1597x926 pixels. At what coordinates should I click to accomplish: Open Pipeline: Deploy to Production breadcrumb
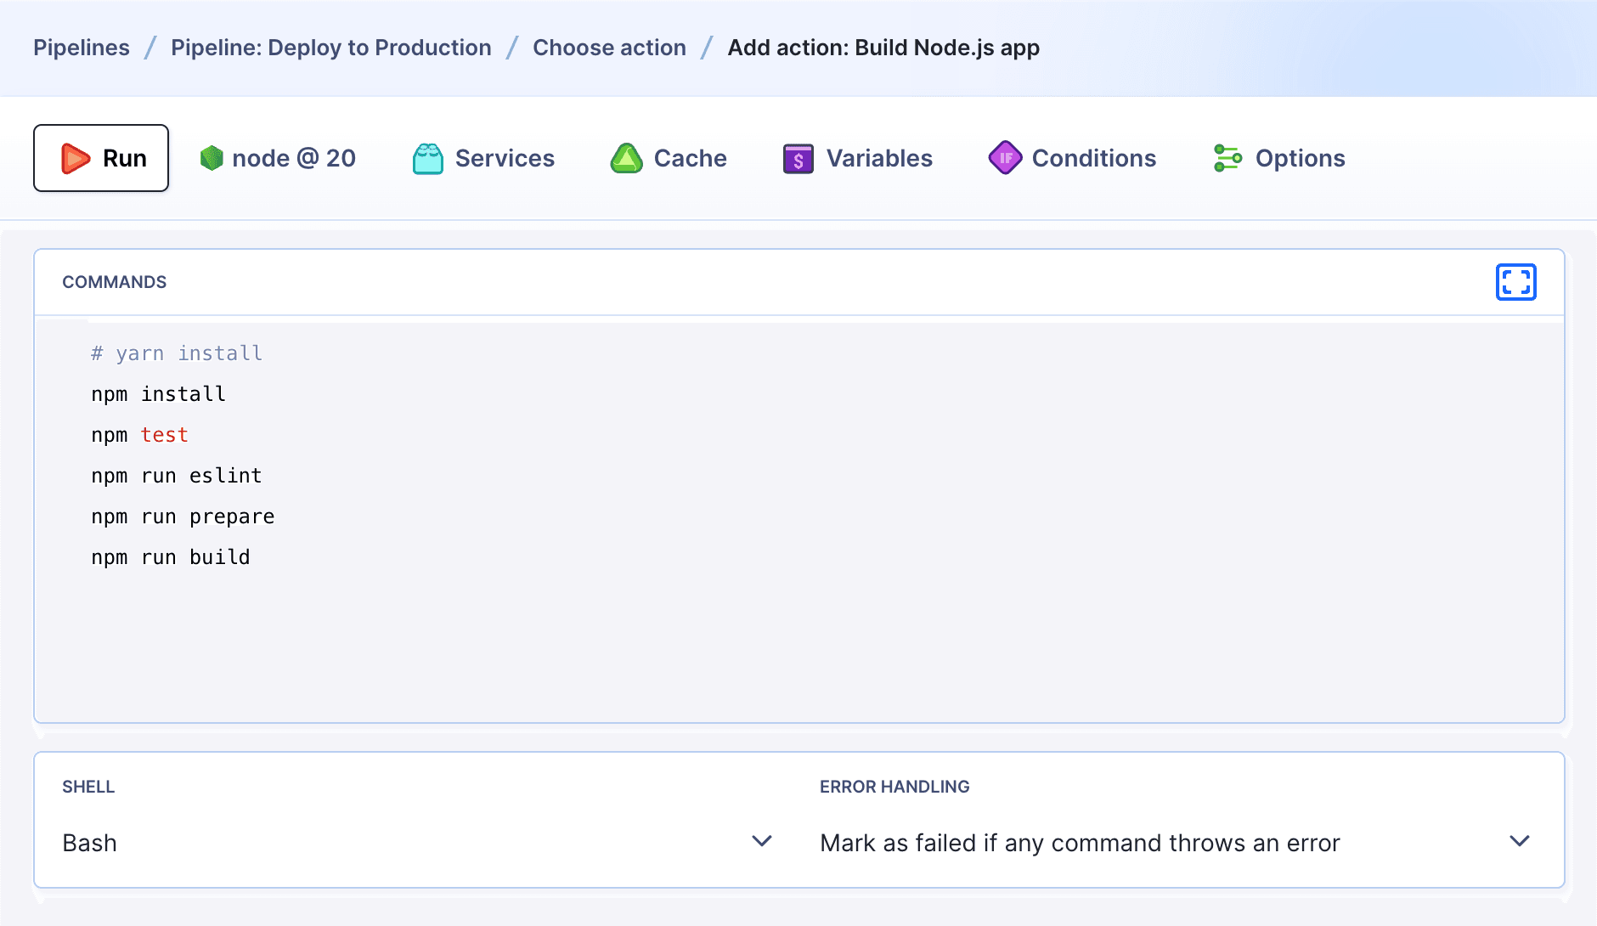tap(331, 48)
